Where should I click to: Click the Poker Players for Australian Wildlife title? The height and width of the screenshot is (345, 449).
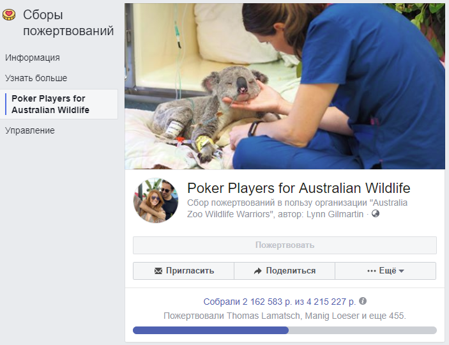(299, 188)
